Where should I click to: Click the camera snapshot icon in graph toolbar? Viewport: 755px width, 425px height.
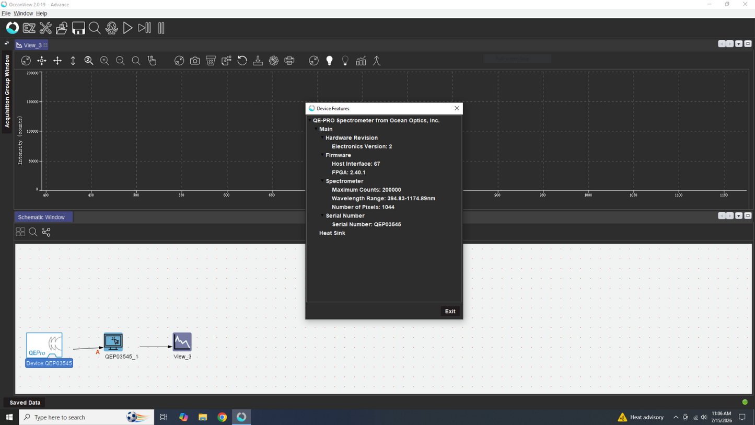click(195, 61)
